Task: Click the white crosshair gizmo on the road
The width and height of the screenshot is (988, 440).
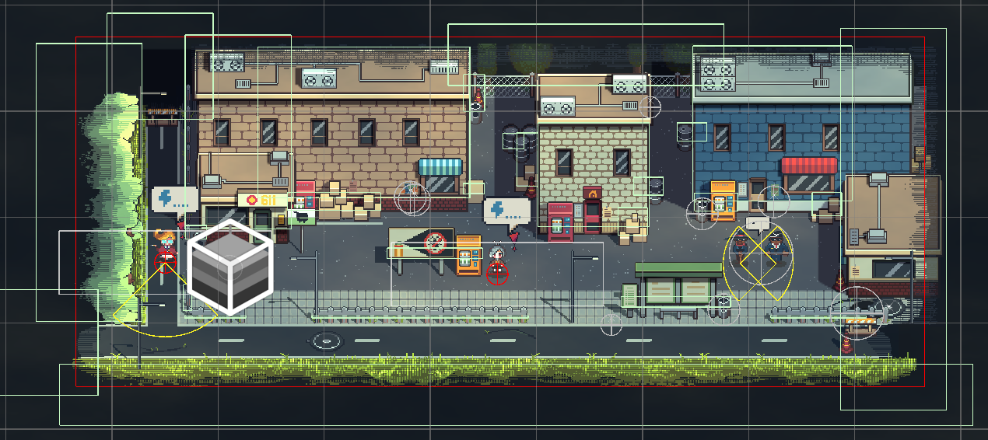Action: (611, 324)
